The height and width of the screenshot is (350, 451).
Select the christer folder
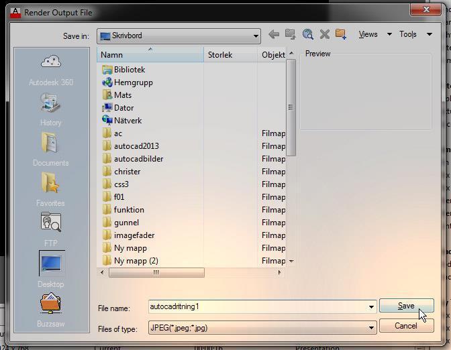coord(121,172)
